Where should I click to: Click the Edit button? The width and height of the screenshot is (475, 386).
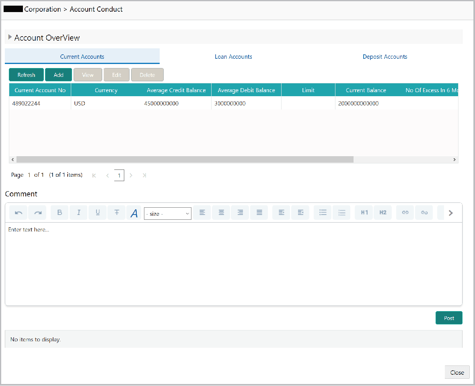click(x=117, y=75)
